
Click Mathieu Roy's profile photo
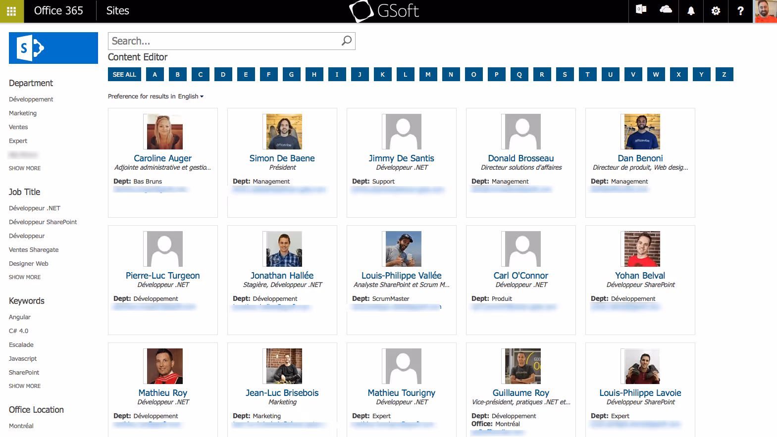[165, 366]
